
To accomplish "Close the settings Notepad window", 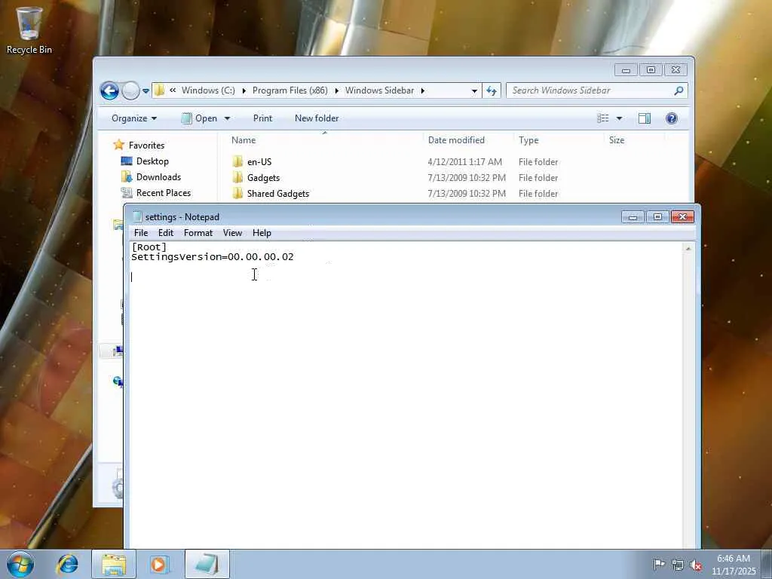I will [x=682, y=217].
